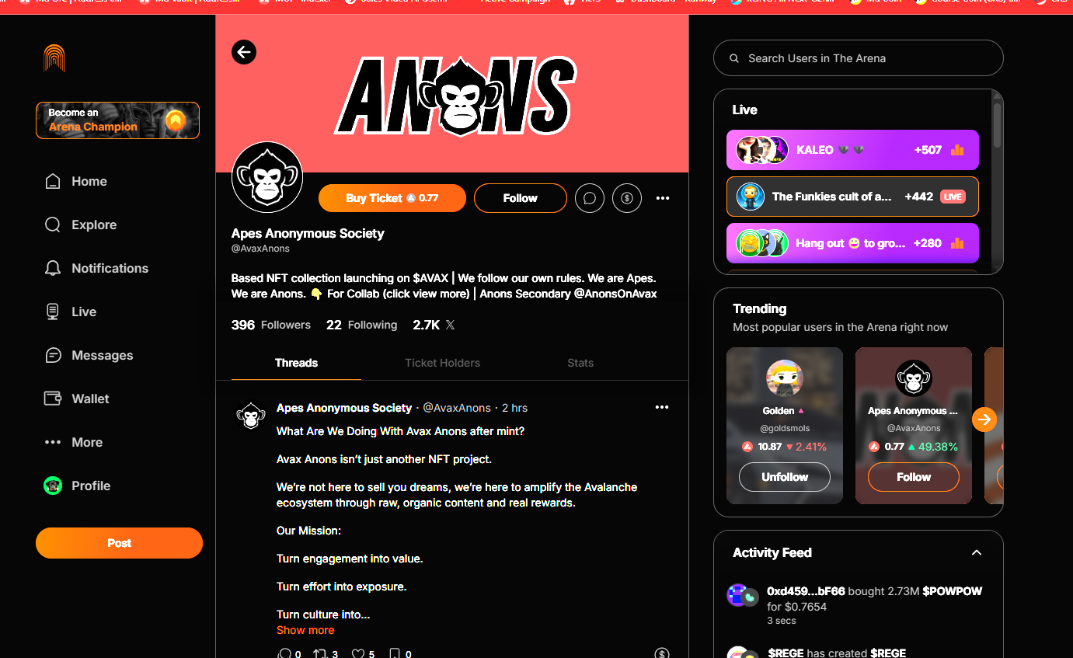Open the message bubble icon on the profile

[x=590, y=198]
